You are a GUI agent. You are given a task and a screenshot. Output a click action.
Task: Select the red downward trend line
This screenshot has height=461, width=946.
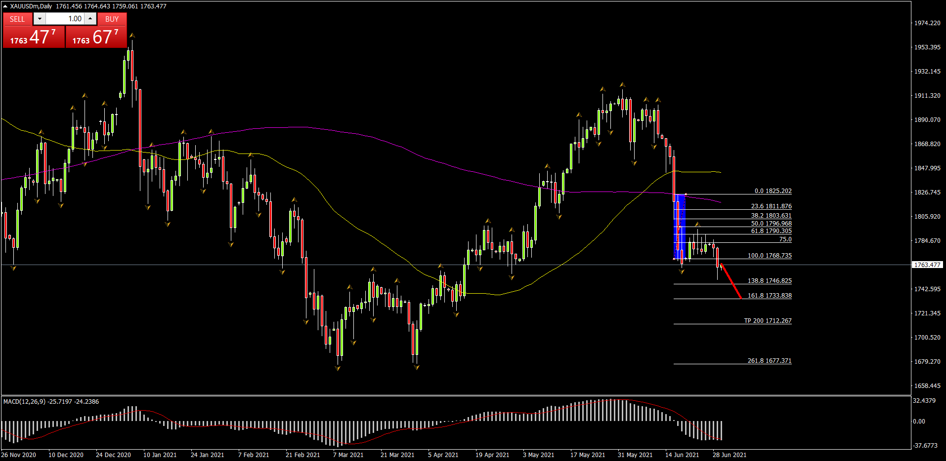pyautogui.click(x=731, y=281)
